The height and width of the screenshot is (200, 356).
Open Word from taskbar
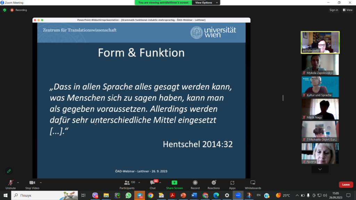(x=194, y=195)
